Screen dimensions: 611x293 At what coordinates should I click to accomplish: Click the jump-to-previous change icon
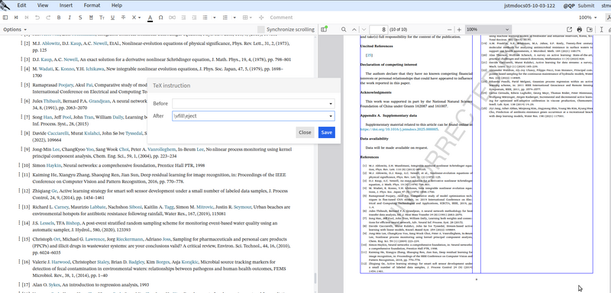tap(16, 18)
